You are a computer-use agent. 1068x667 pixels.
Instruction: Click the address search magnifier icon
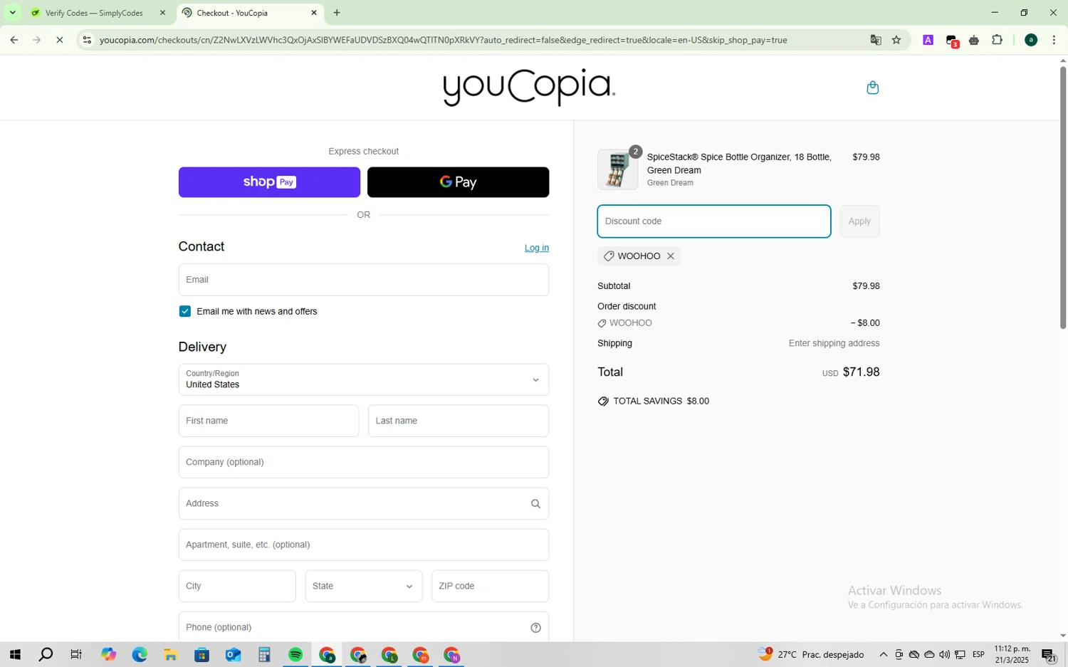coord(535,504)
